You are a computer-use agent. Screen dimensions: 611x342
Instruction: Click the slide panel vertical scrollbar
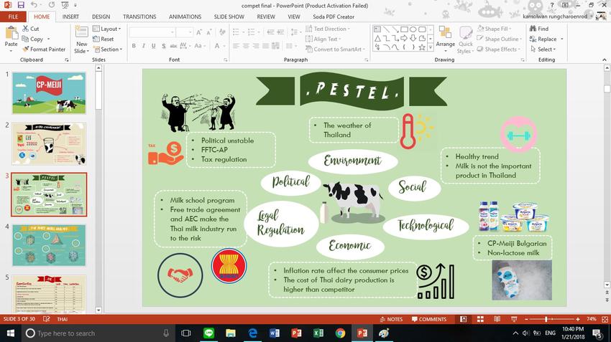[x=98, y=91]
